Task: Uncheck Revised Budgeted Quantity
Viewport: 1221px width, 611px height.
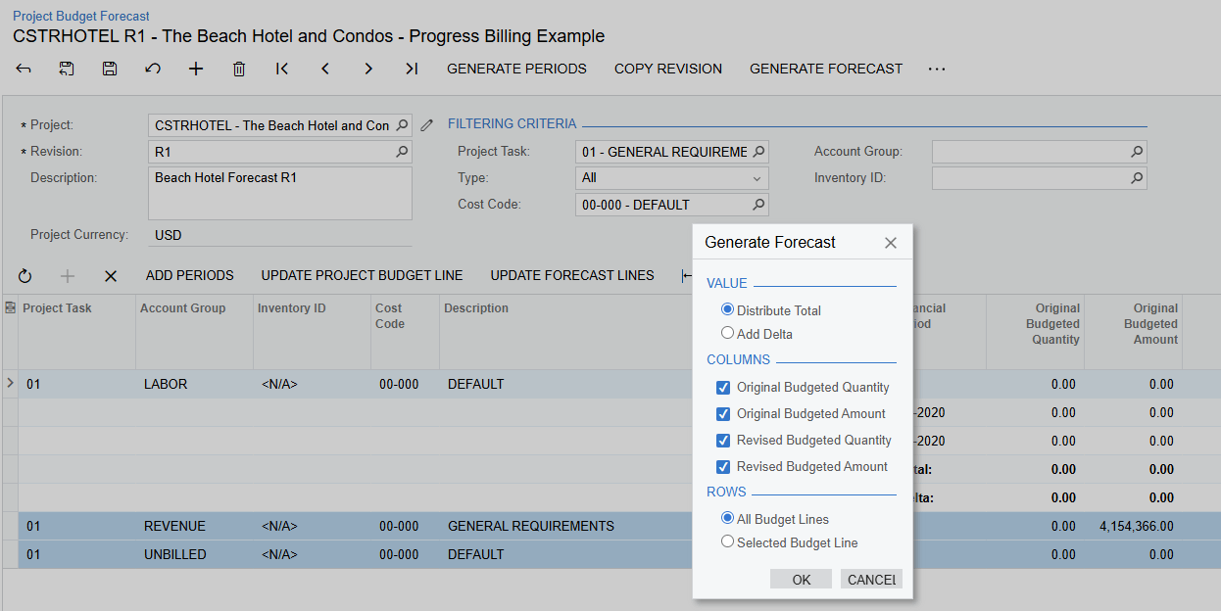Action: click(722, 441)
